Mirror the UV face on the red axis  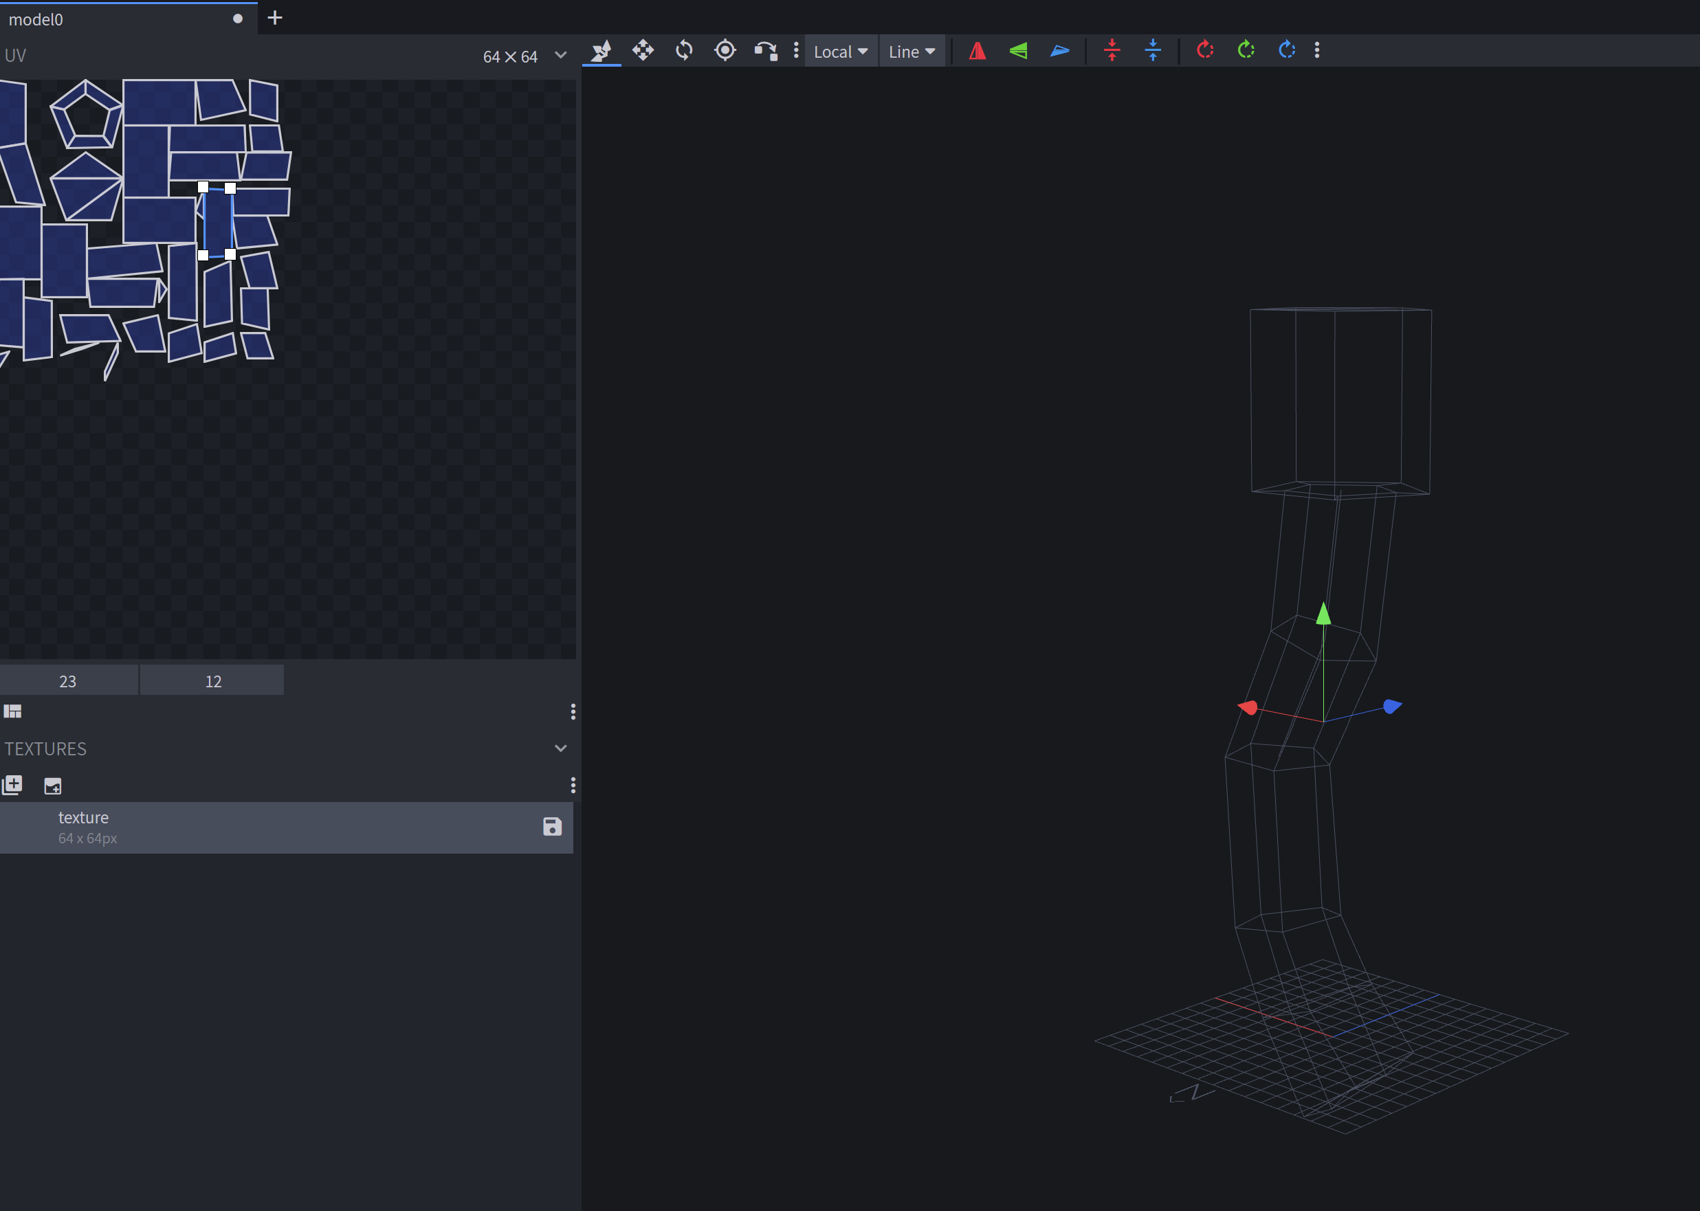(x=978, y=51)
